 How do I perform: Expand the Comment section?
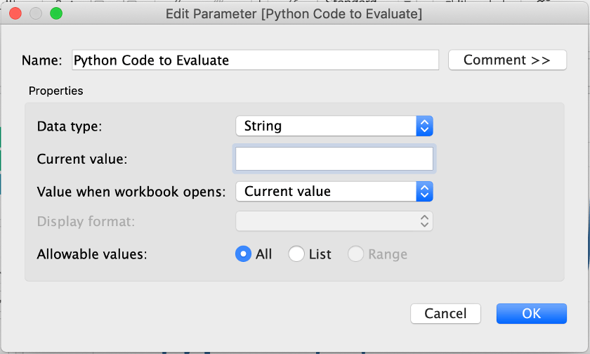tap(507, 60)
